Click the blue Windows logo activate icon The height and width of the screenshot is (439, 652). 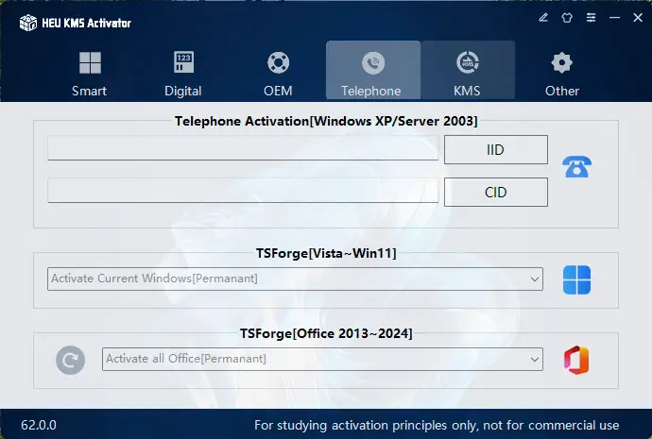coord(576,279)
